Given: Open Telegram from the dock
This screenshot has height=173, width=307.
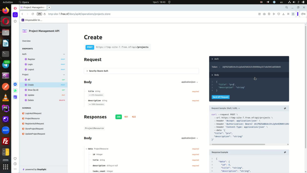Looking at the screenshot, I should pyautogui.click(x=6, y=65).
